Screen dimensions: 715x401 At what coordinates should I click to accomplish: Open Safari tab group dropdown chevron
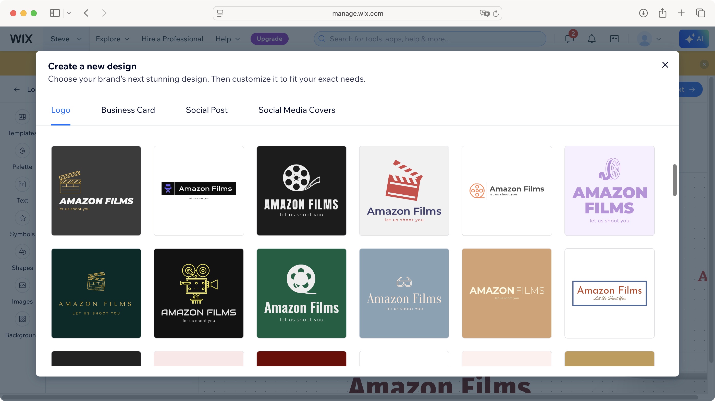pos(69,13)
